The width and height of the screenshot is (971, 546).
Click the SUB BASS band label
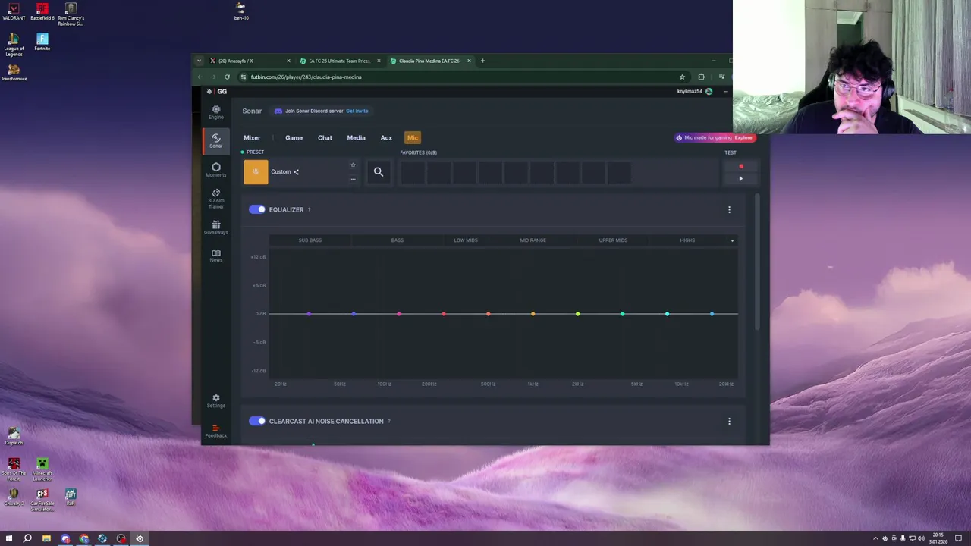[310, 240]
